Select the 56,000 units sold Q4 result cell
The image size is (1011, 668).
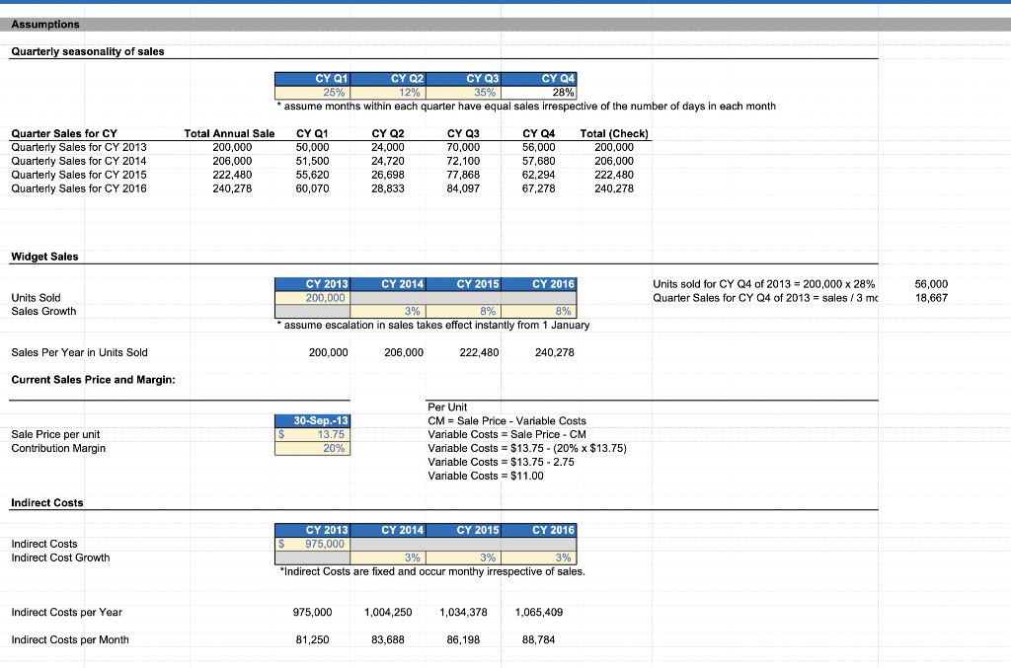[x=931, y=284]
